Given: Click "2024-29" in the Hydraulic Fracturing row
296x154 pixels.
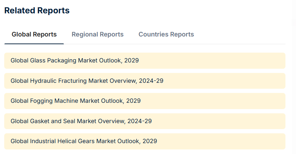Looking at the screenshot, I should 151,81.
